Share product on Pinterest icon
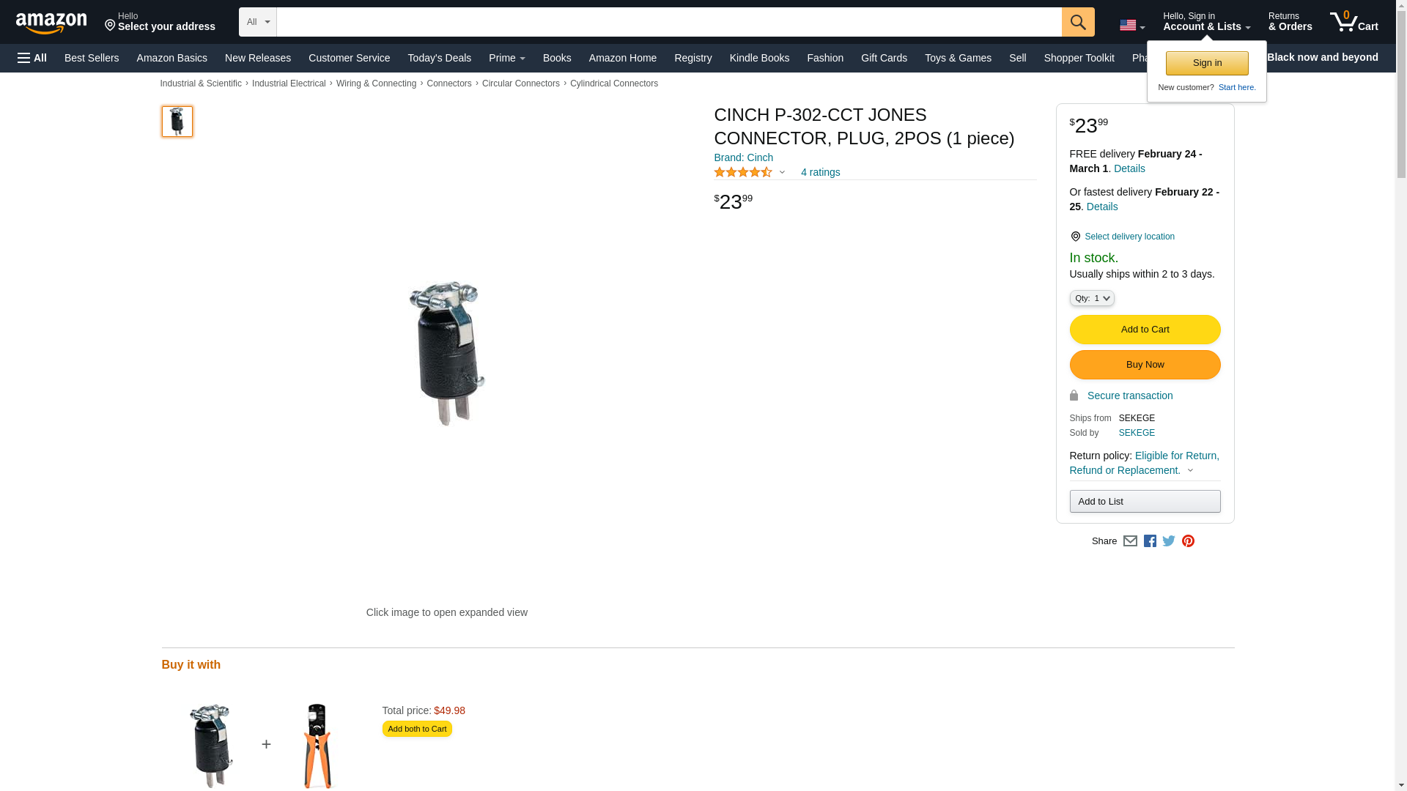This screenshot has height=791, width=1407. pos(1188,541)
